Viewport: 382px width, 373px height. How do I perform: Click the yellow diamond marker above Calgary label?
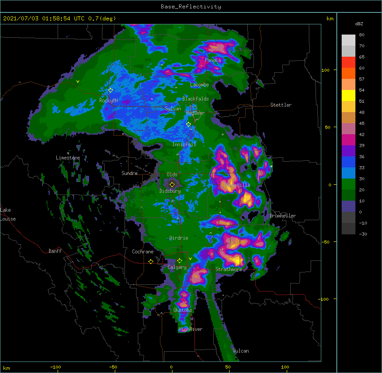[179, 261]
